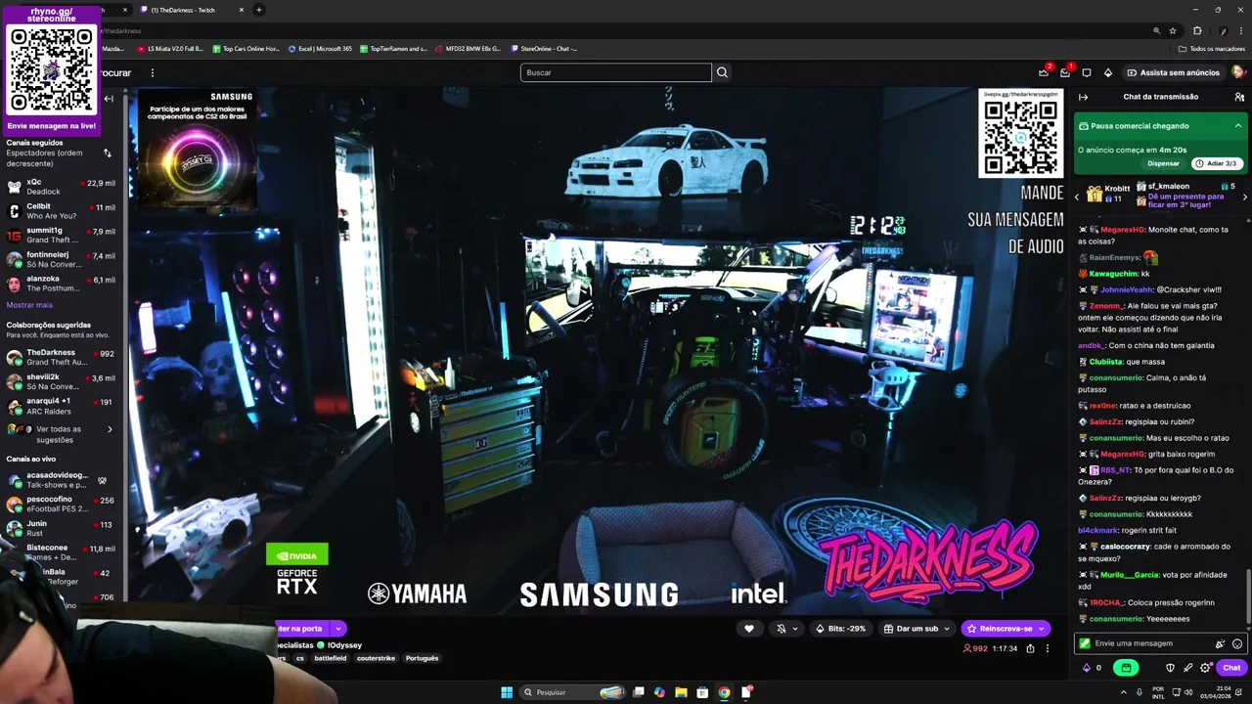
Task: Open Excel | Microsoft 365 bookmark
Action: click(x=320, y=48)
